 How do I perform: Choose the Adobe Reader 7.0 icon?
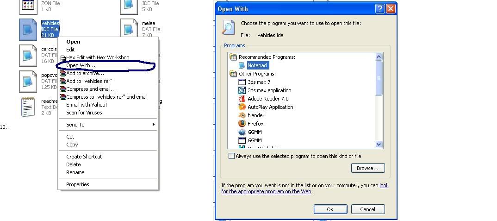click(242, 99)
